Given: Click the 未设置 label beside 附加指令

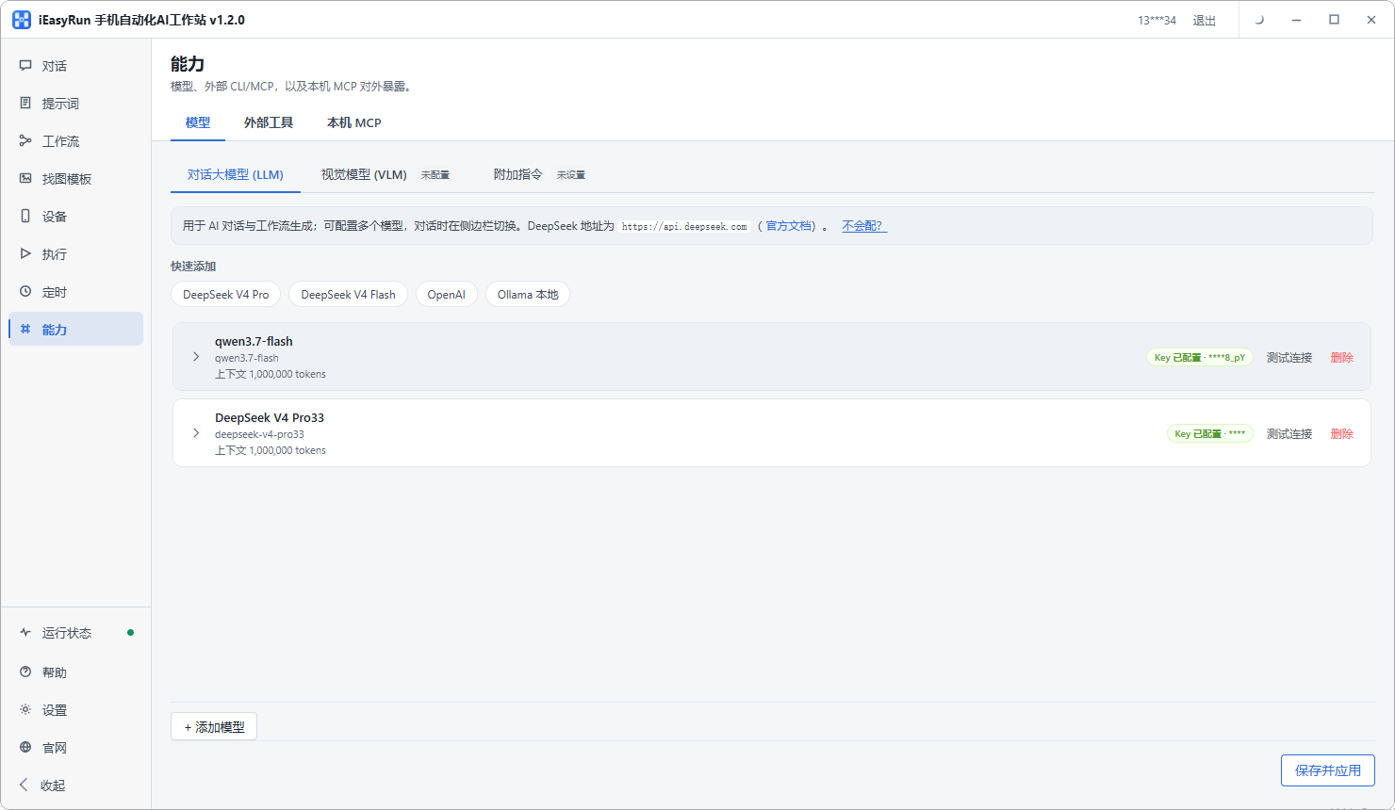Looking at the screenshot, I should tap(571, 175).
